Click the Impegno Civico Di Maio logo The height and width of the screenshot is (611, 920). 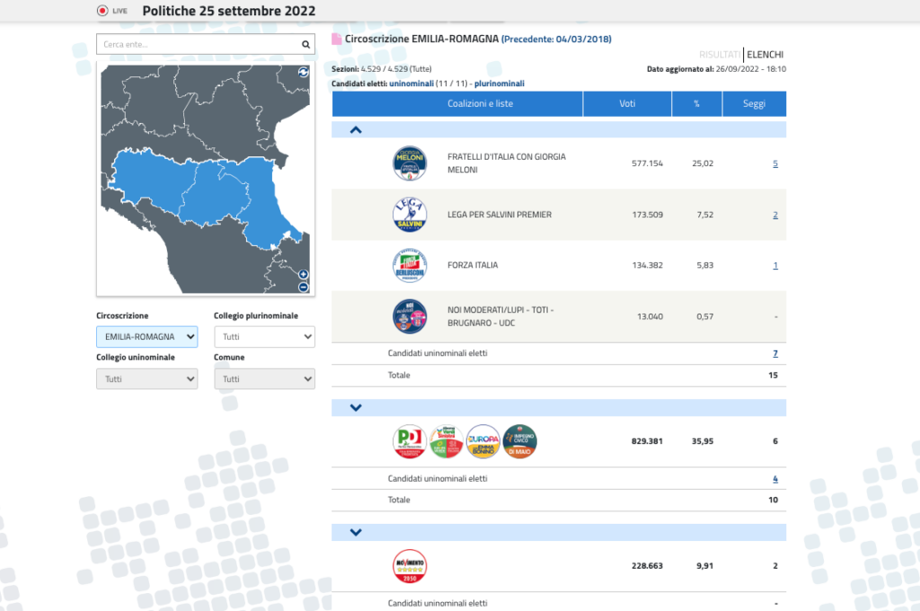[x=520, y=441]
